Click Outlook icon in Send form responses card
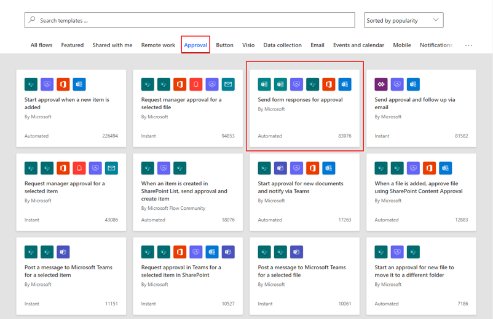 345,84
